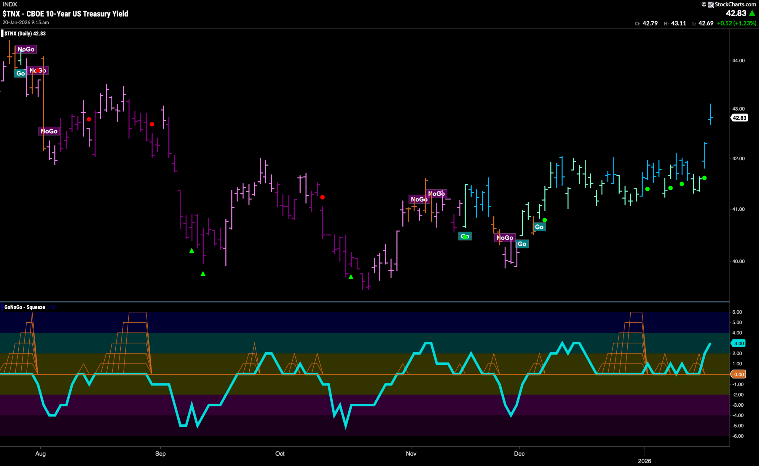Viewport: 759px width, 466px height.
Task: Click the NoGo flag at 42.5 in August
Action: coord(49,131)
